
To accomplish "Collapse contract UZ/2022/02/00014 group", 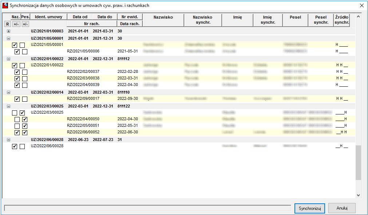I will [9, 93].
